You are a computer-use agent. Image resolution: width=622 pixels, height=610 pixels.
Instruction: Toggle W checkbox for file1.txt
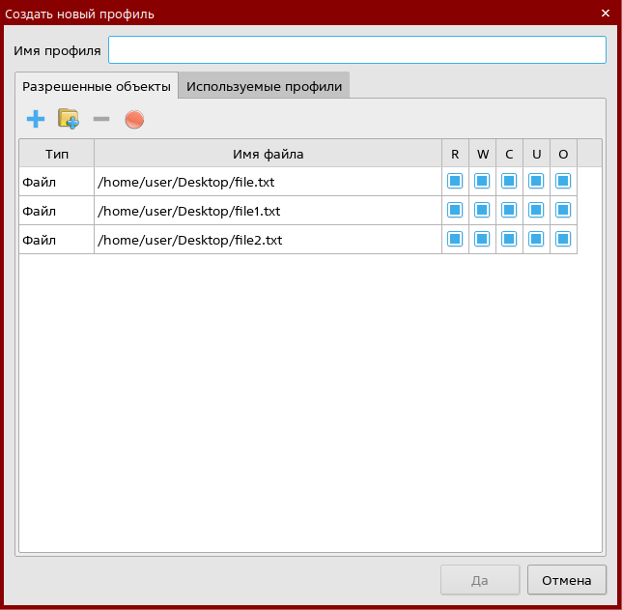coord(482,210)
